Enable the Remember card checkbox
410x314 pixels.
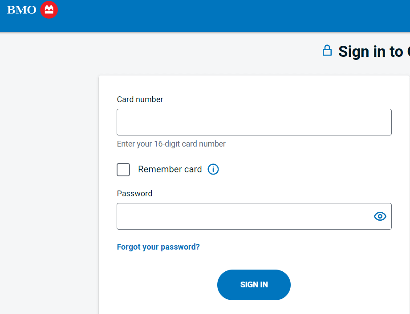(x=123, y=170)
